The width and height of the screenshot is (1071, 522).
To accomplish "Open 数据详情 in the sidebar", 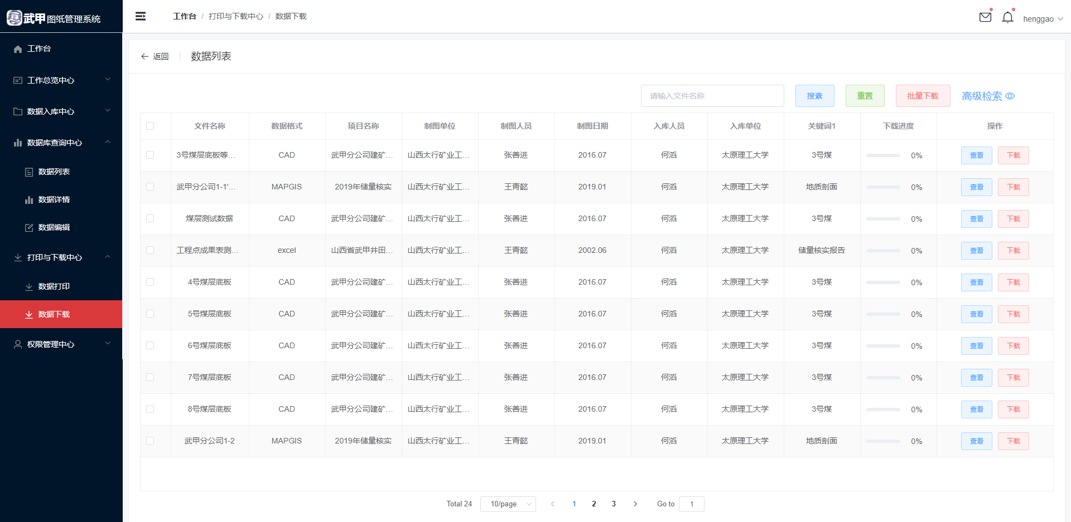I will [x=54, y=199].
